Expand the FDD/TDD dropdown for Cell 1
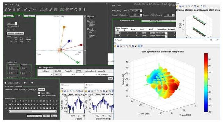 60,74
